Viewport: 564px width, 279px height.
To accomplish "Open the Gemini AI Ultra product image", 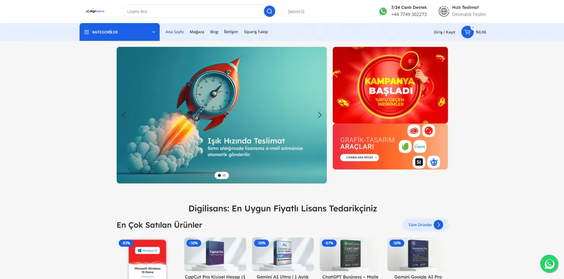I will (x=283, y=254).
